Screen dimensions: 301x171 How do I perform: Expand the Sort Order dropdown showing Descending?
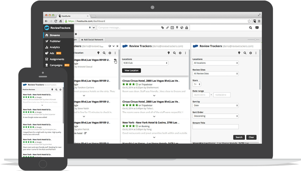coord(215,116)
